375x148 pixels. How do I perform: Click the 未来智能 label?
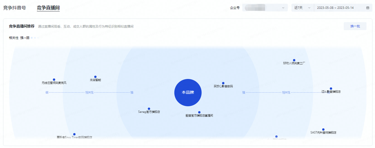[95, 80]
